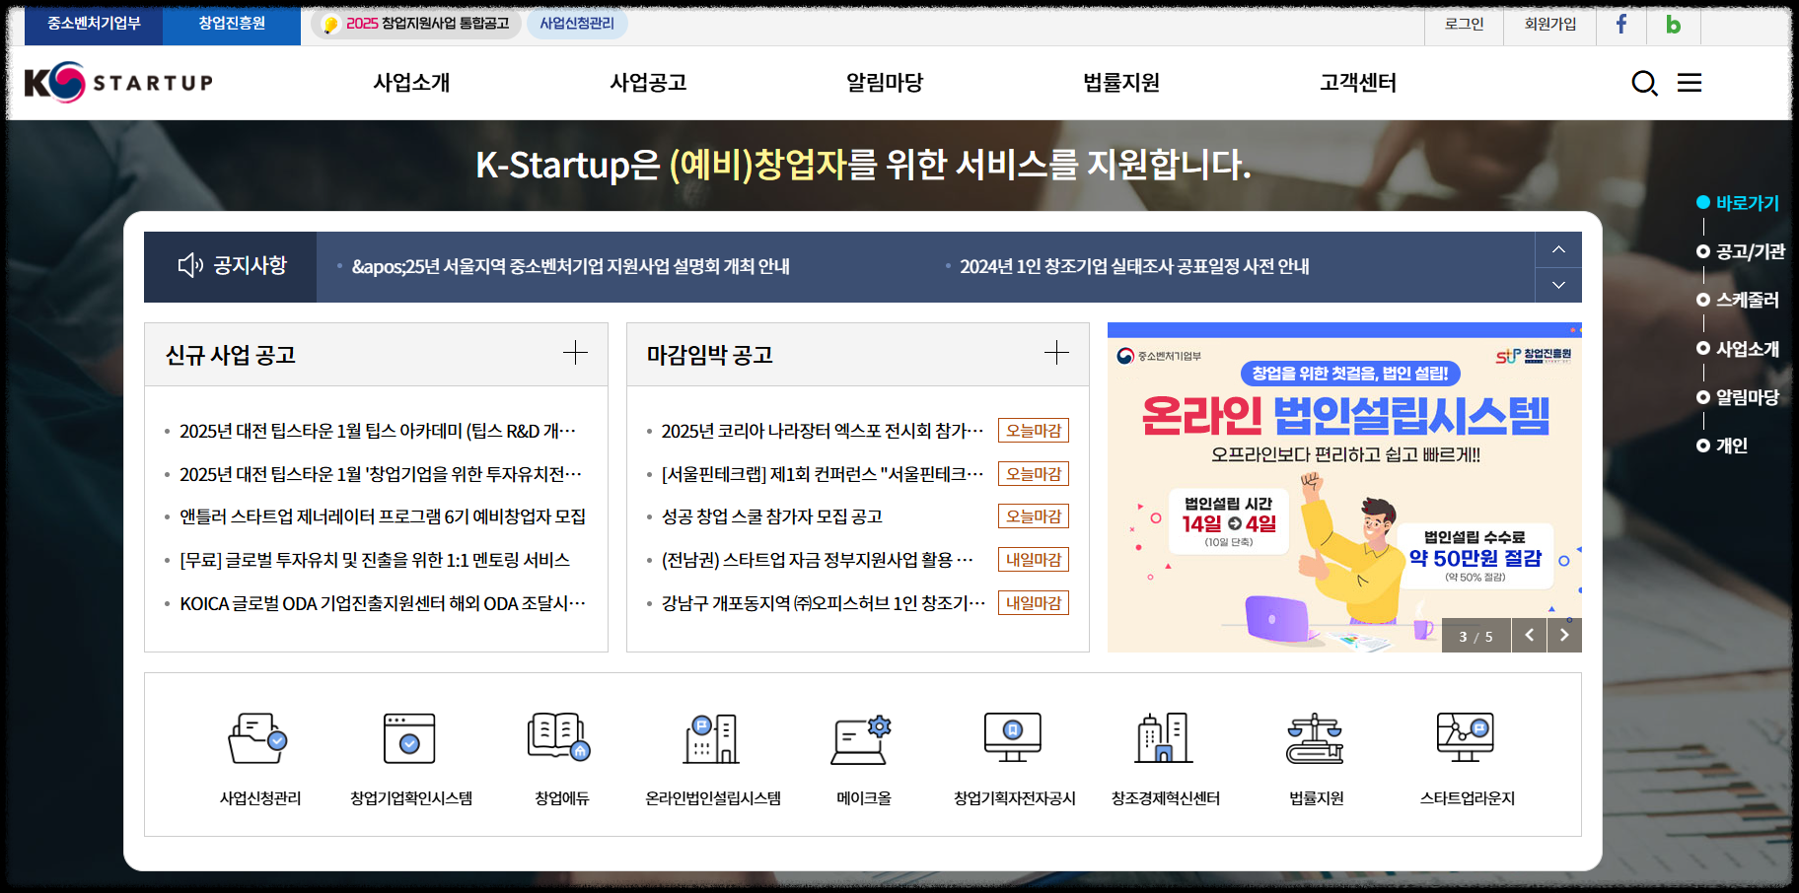Click the 로그인 button
Screen dimensions: 1799x893
pos(1464,26)
